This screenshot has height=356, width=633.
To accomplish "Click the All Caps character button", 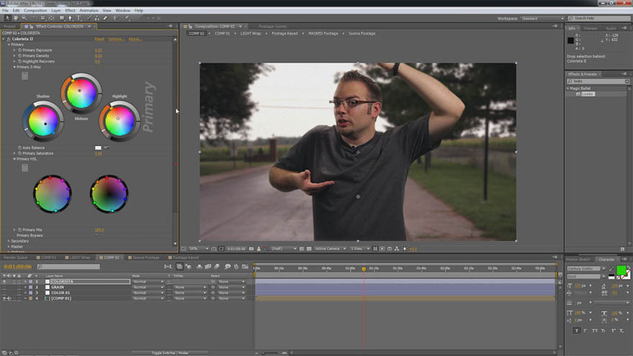I will tap(595, 331).
